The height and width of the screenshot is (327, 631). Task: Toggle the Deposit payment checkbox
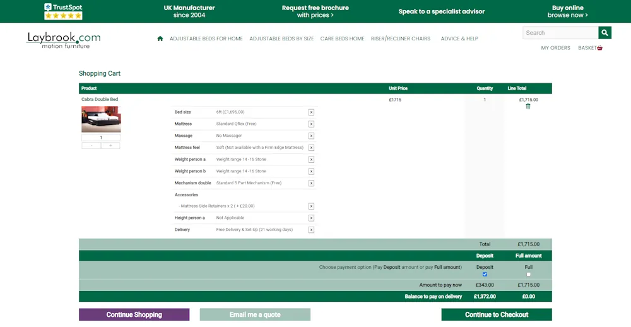[485, 274]
